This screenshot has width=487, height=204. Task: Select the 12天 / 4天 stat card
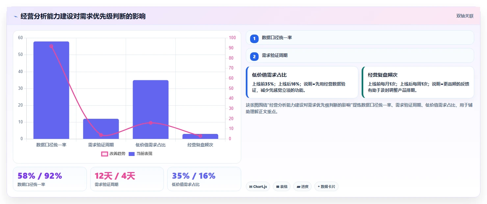[x=127, y=179]
